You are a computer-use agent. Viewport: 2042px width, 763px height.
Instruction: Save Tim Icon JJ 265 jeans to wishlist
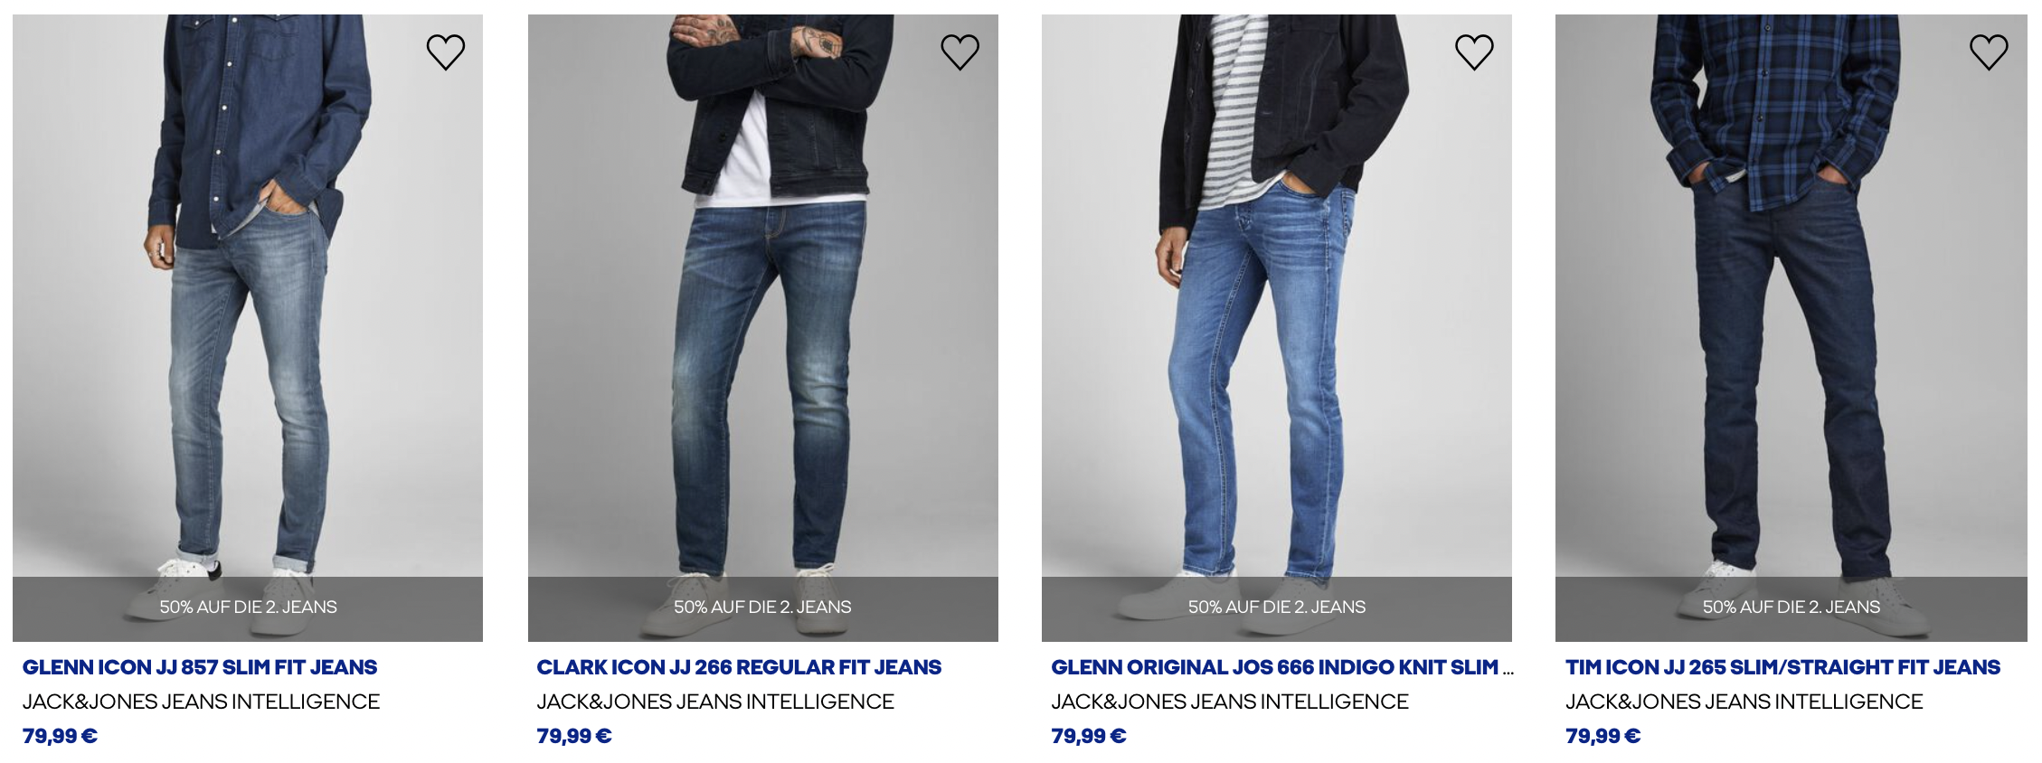(x=1989, y=52)
